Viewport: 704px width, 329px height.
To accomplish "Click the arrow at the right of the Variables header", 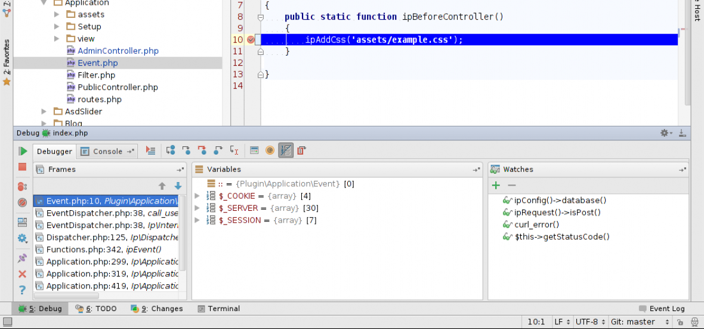I will (x=476, y=170).
